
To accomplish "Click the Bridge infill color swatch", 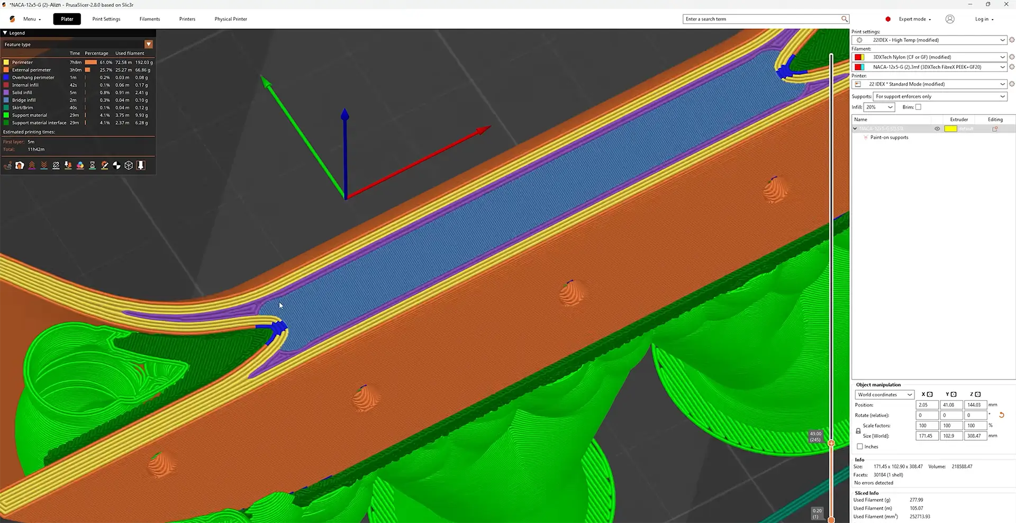I will pyautogui.click(x=6, y=100).
